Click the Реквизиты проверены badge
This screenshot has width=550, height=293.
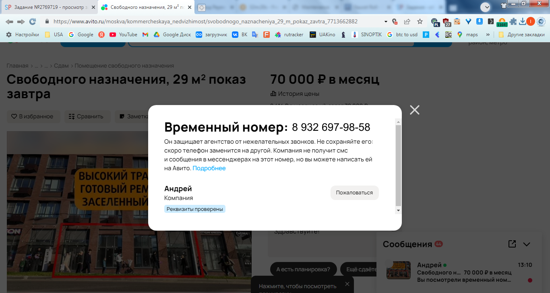pos(195,209)
